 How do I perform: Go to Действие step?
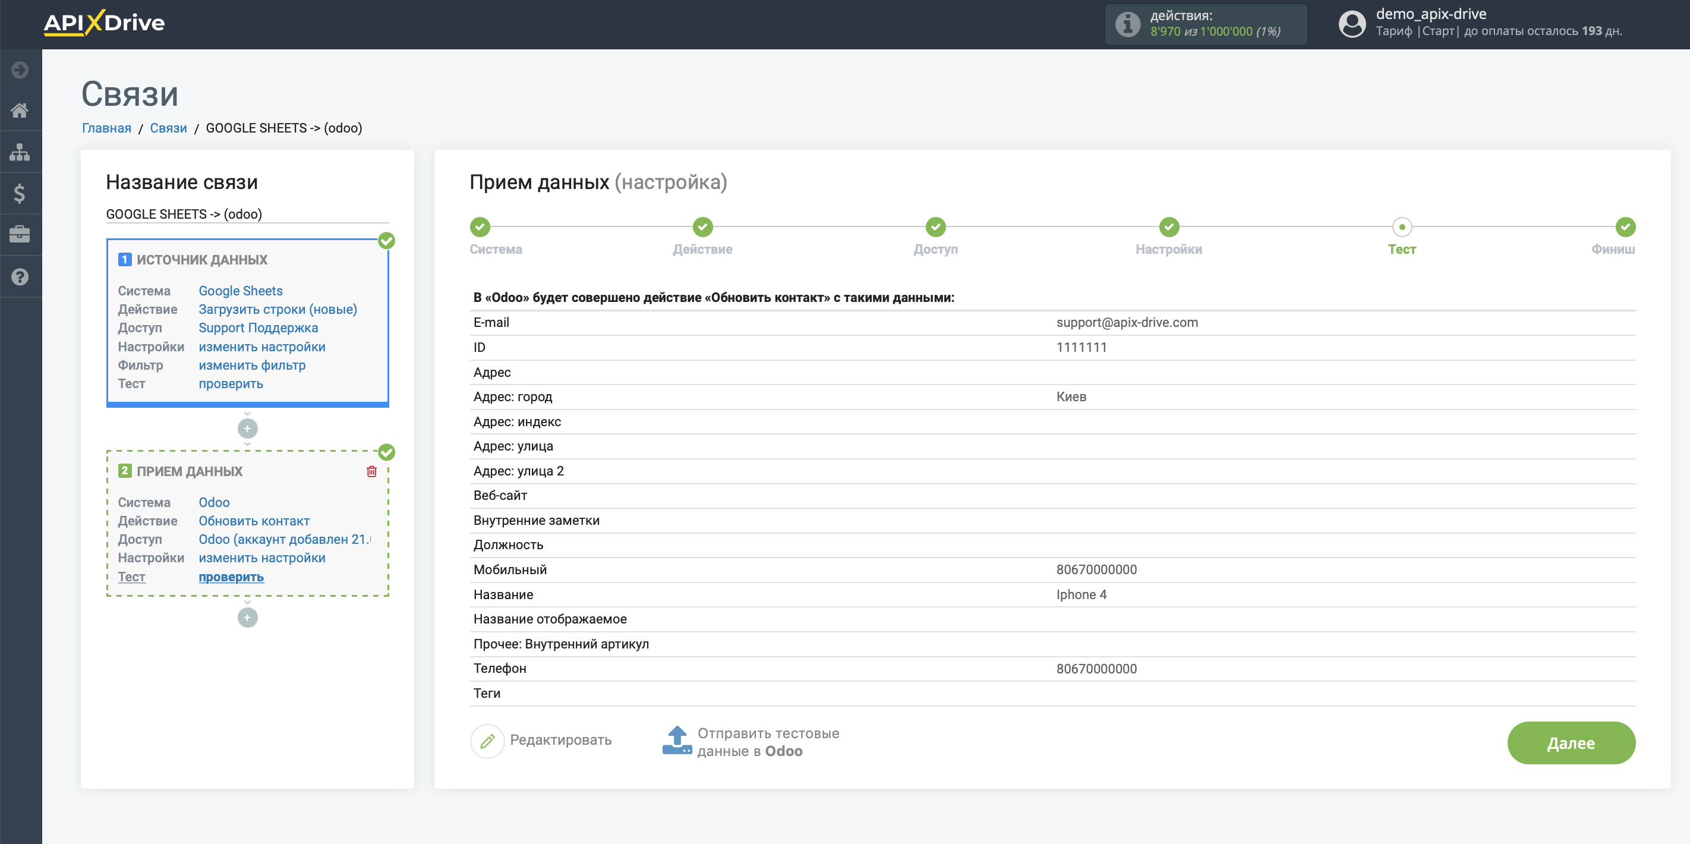[x=702, y=227]
